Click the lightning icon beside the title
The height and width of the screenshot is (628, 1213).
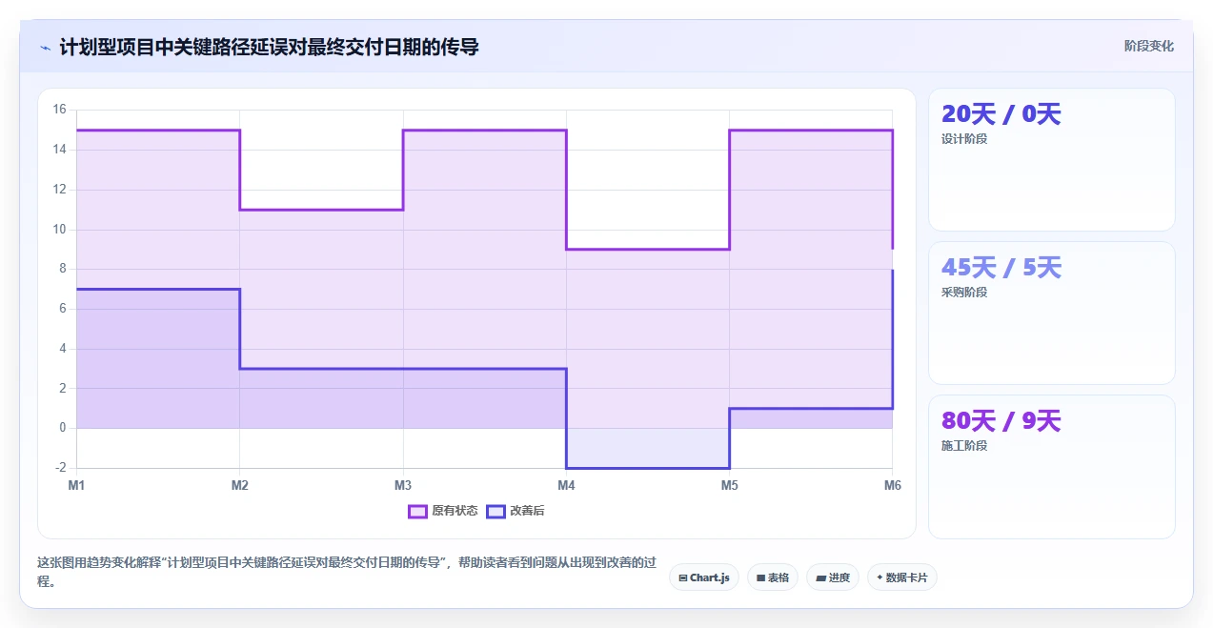[45, 47]
